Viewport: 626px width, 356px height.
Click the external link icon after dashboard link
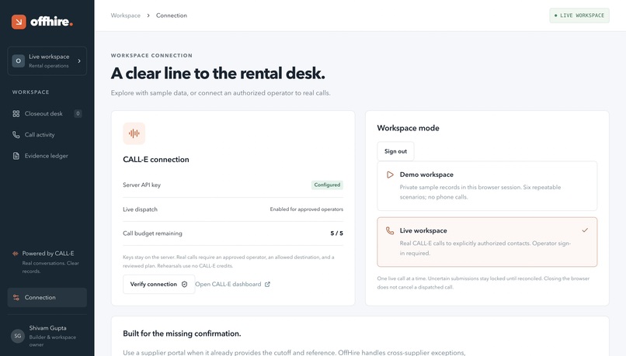tap(267, 284)
